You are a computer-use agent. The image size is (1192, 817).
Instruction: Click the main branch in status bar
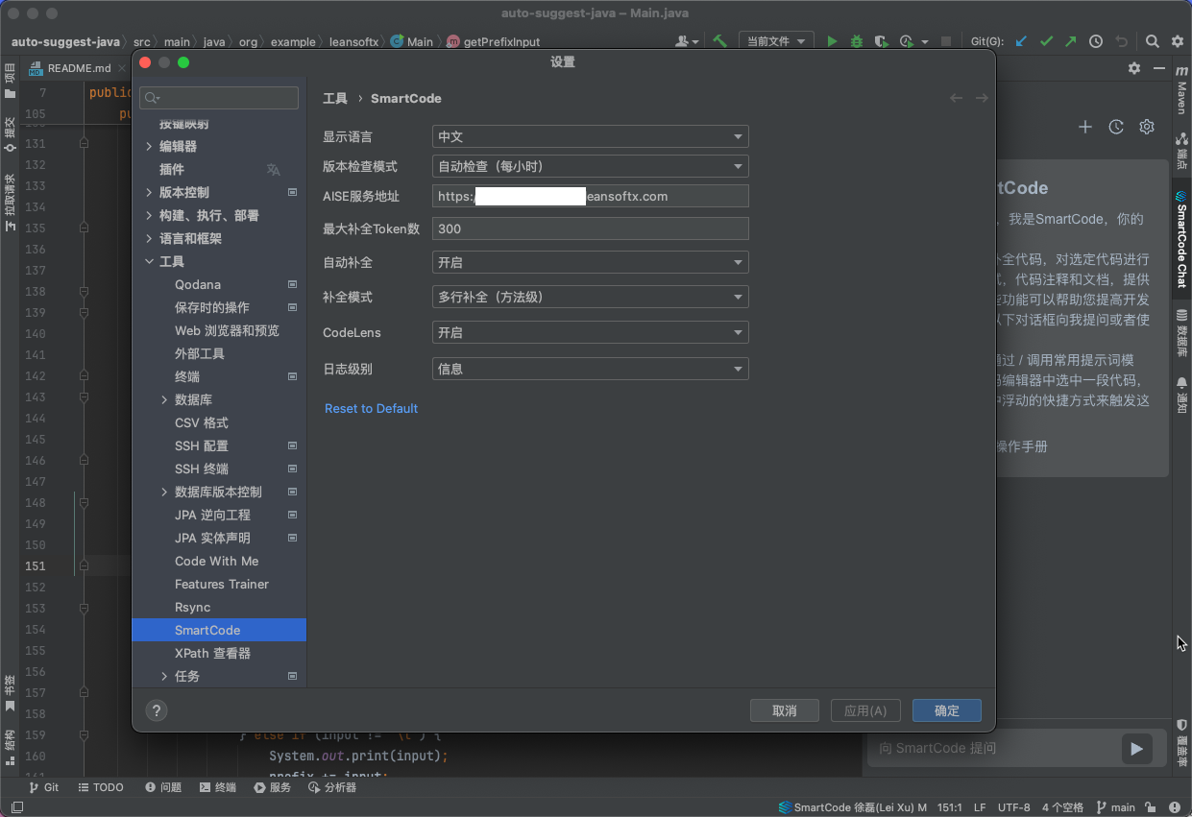(1115, 807)
